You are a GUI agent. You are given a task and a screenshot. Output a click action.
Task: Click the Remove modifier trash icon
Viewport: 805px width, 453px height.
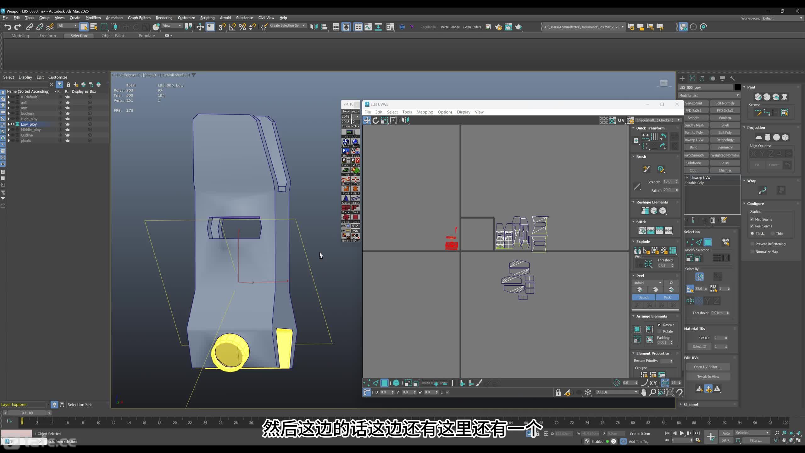click(713, 220)
